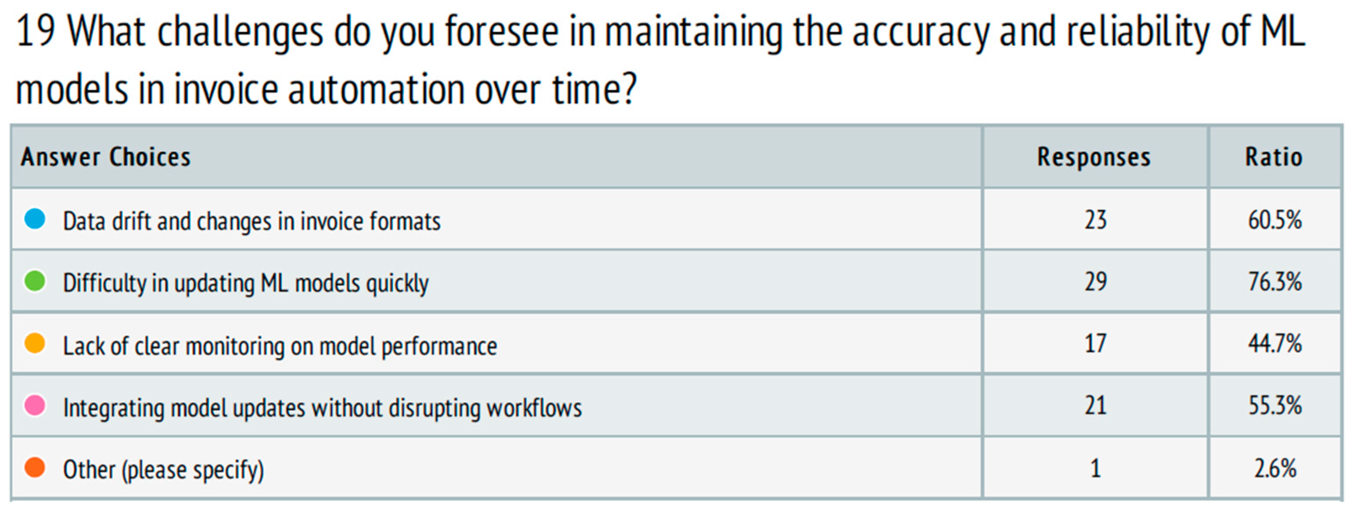This screenshot has width=1353, height=513.
Task: Select 'Data drift and changes in invoice formats'
Action: (252, 221)
